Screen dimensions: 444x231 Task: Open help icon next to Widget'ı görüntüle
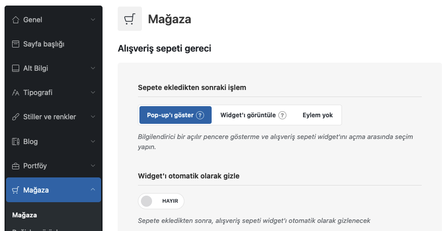(282, 115)
